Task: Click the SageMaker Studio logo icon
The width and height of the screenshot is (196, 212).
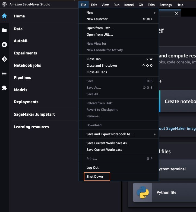Action: click(4, 4)
